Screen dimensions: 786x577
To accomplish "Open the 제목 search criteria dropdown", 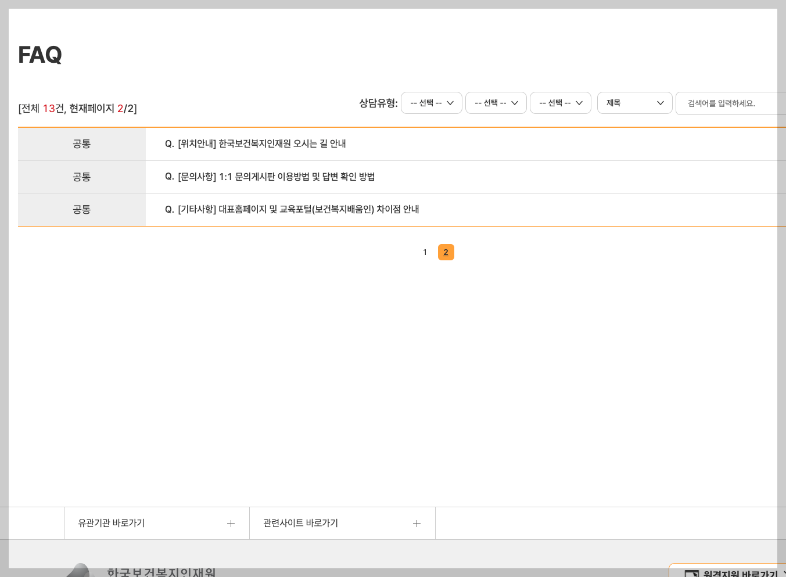I will [634, 103].
